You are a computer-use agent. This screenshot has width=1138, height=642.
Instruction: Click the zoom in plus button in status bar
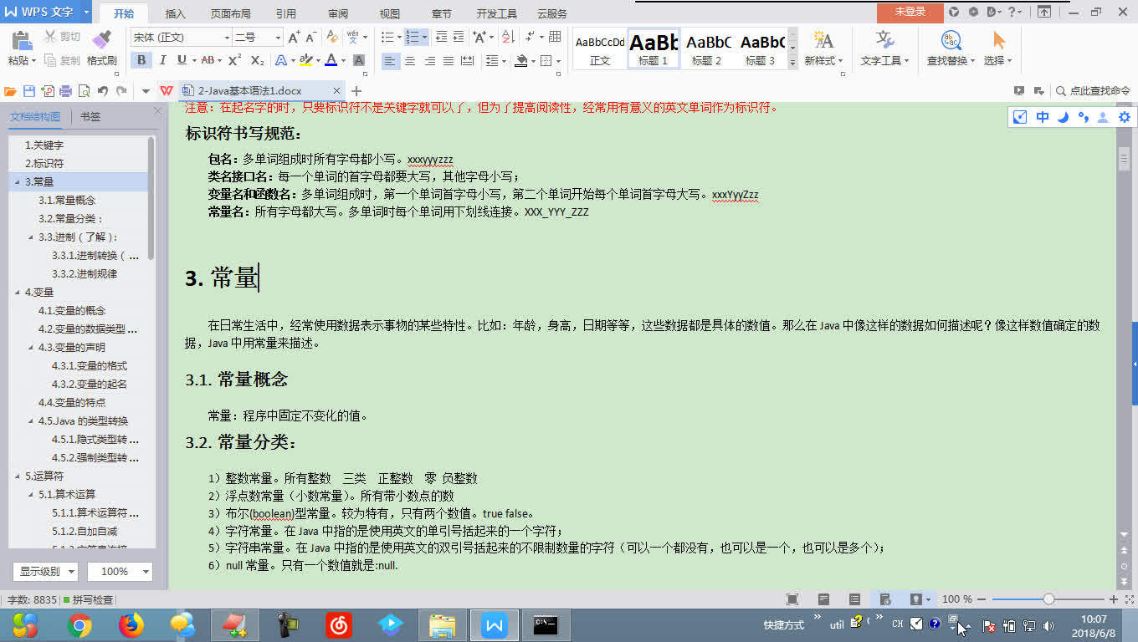coord(1114,599)
